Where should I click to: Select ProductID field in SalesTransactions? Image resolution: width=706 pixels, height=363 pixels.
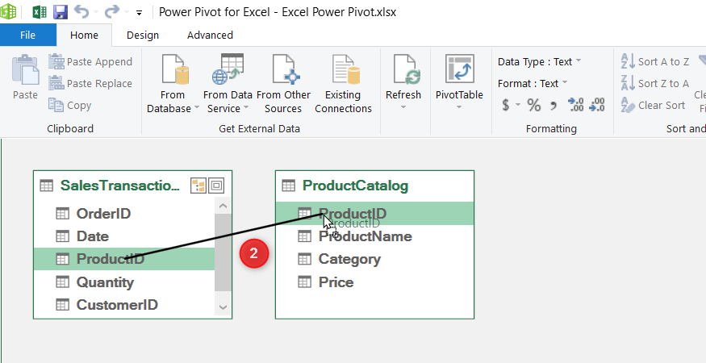124,259
